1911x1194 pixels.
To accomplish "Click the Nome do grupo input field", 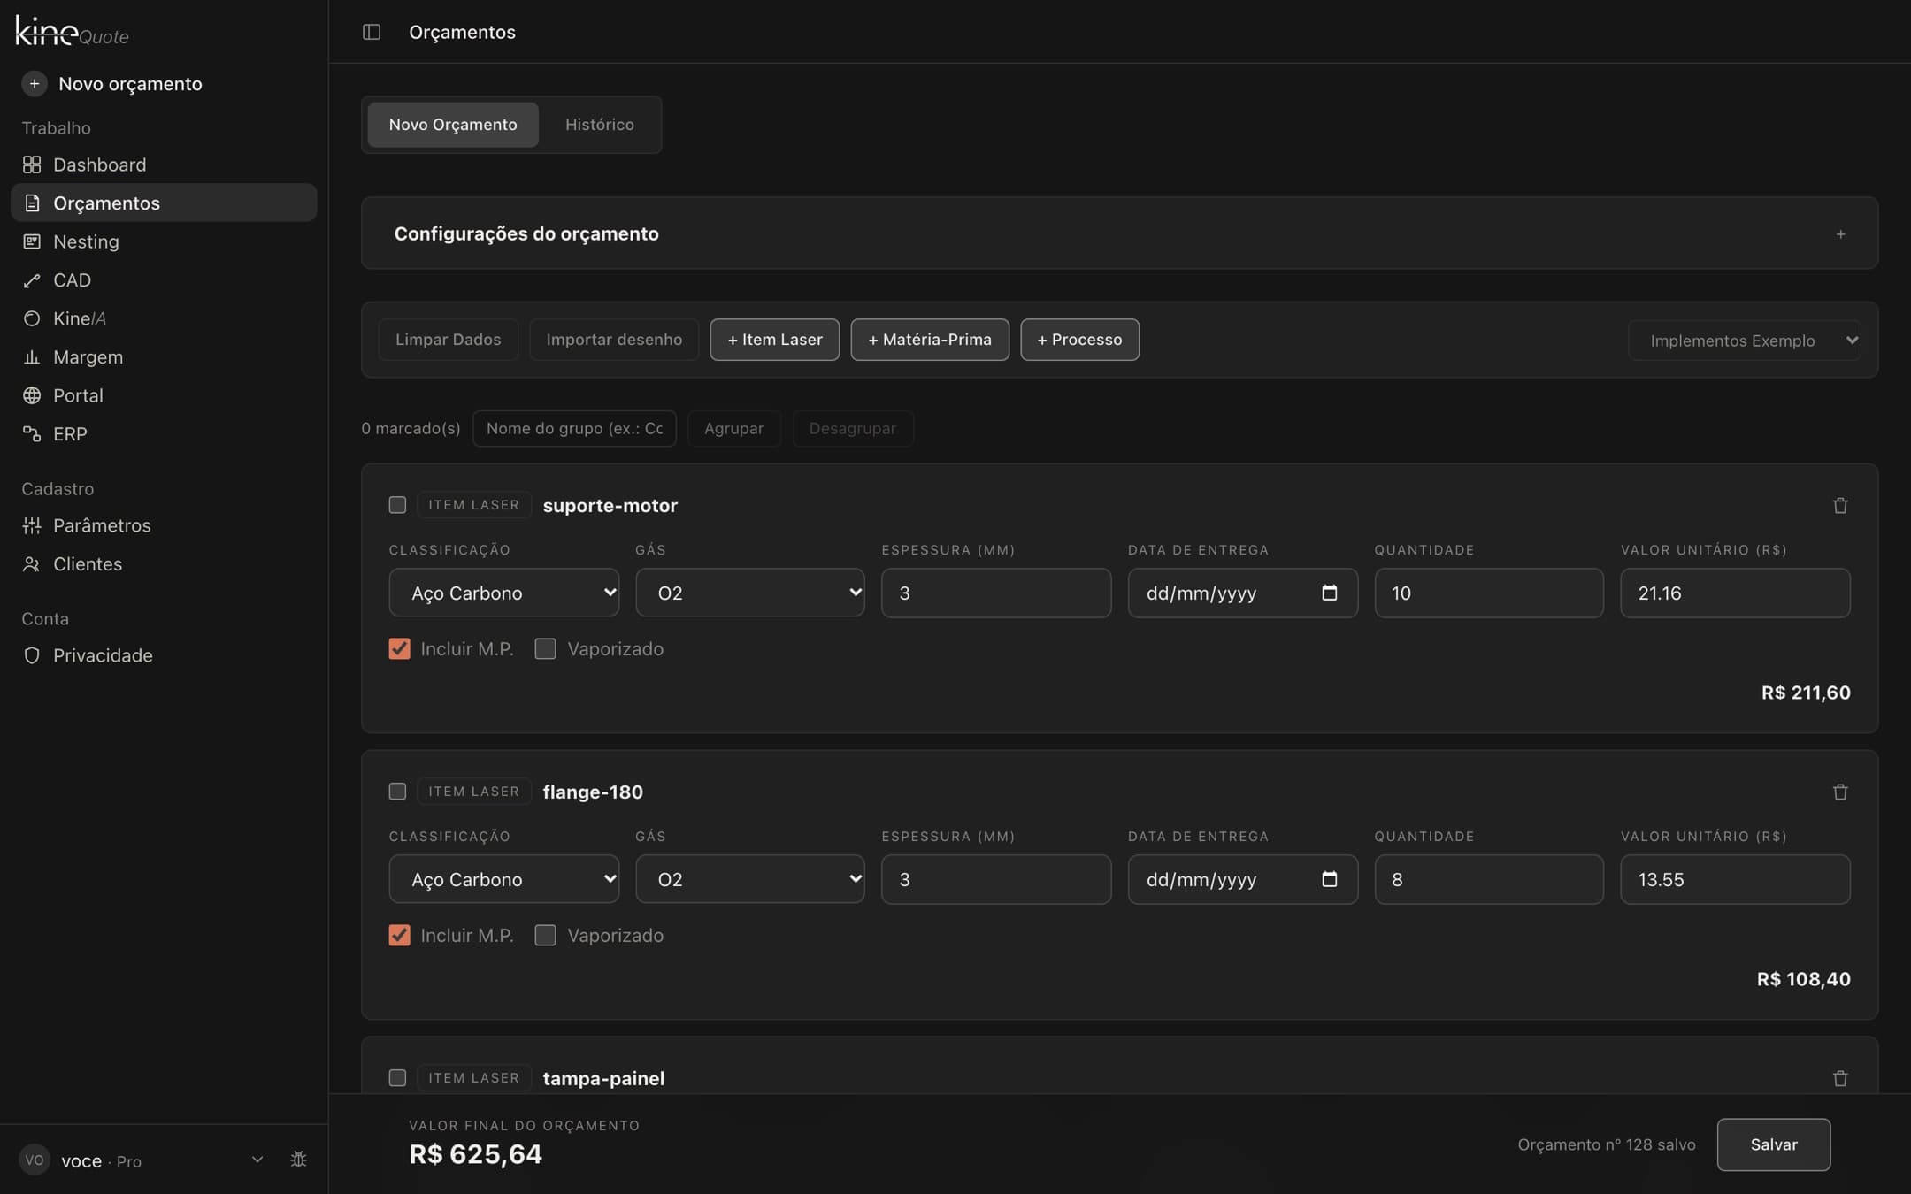I will tap(574, 428).
